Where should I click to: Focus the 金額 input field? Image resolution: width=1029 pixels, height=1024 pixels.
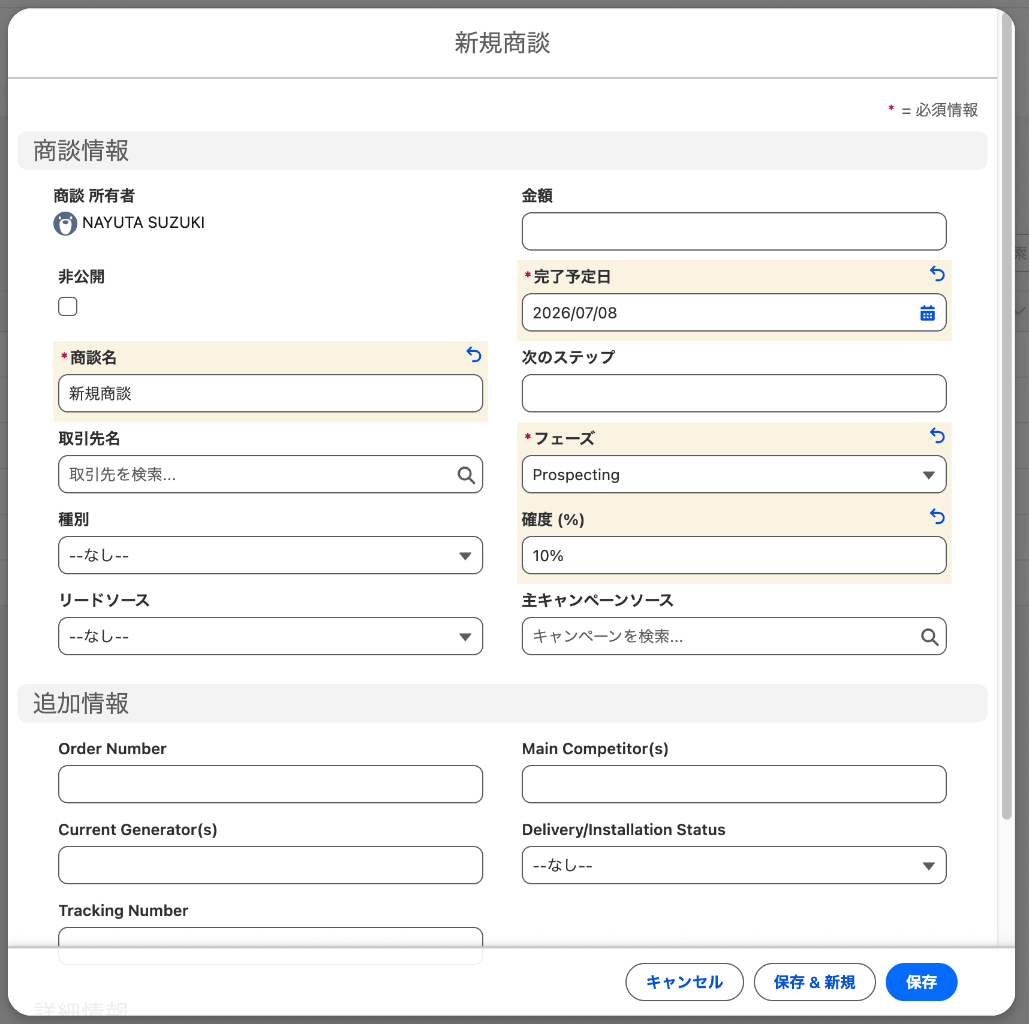(x=734, y=231)
